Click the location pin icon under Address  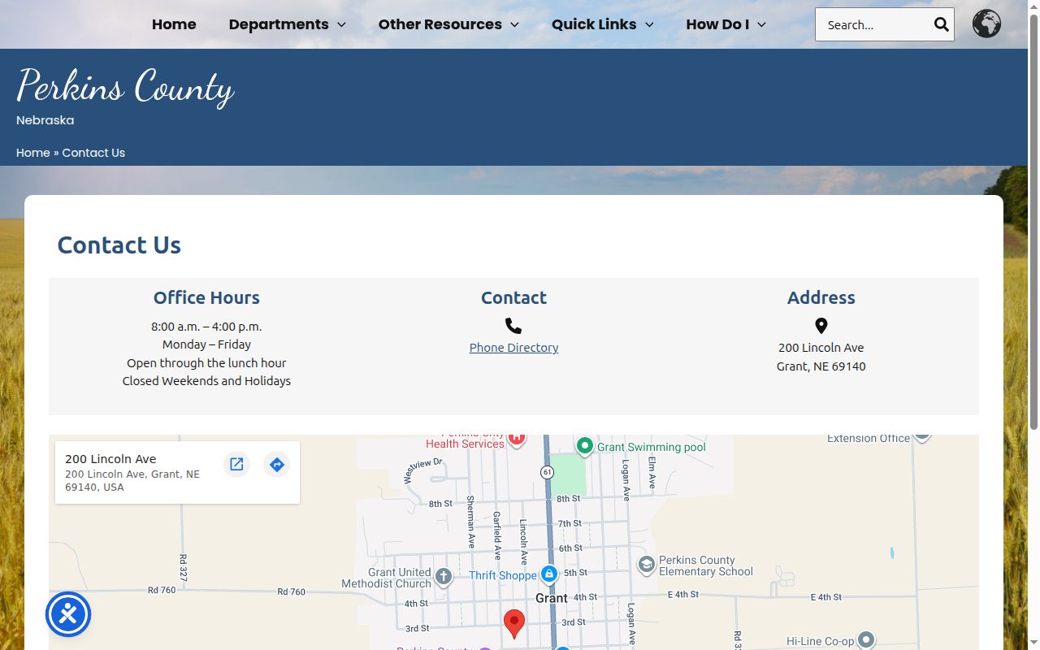[x=821, y=326]
